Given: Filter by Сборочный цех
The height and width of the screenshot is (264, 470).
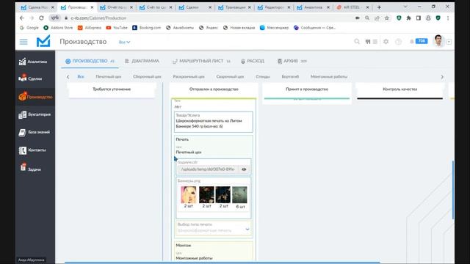Looking at the screenshot, I should (x=147, y=76).
